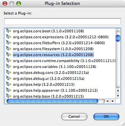The width and height of the screenshot is (125, 126).
Task: Click the plug-in icon beside org.eclipse.help.appserver
Action: [x=9, y=90]
